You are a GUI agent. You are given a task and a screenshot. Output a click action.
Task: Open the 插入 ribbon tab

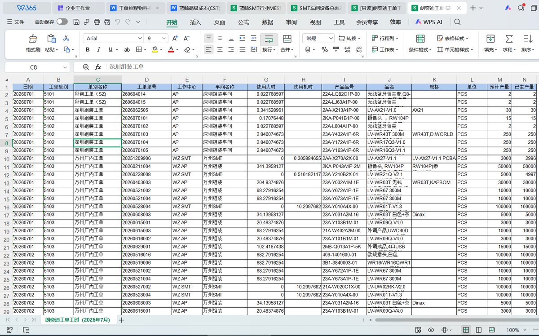point(195,22)
